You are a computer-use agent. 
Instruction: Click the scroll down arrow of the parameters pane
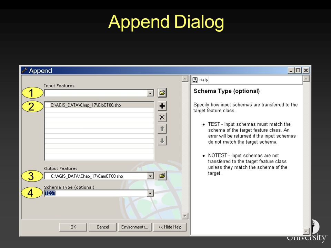click(185, 216)
